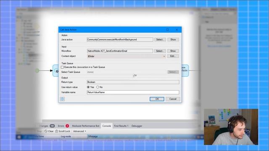Screen dimensions: 269x151
Task: Edit the Context object expression
Action: tap(173, 56)
